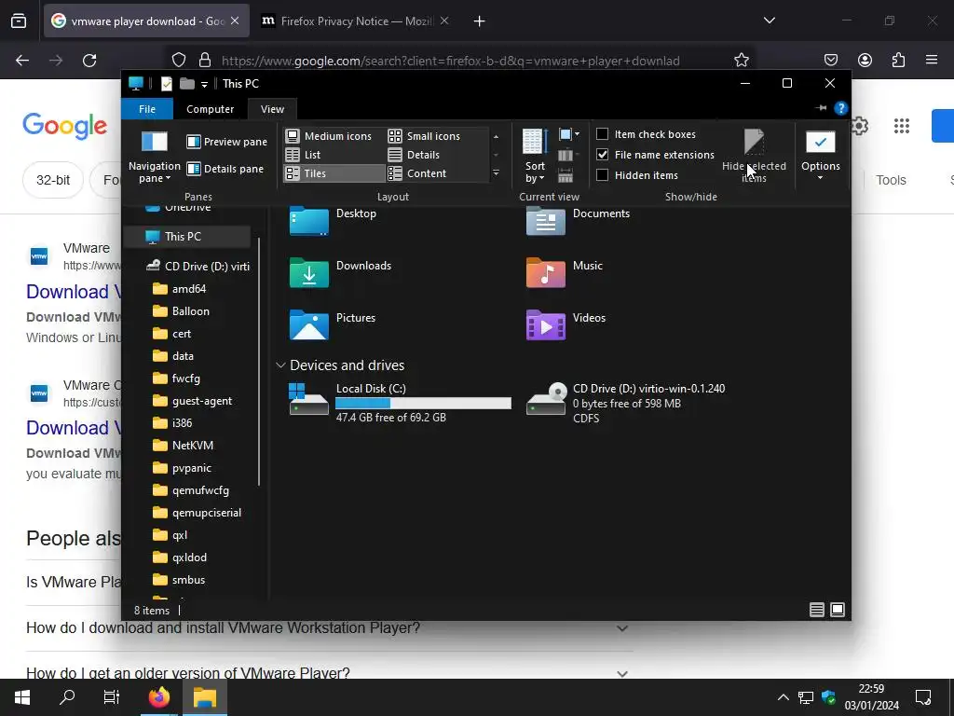The height and width of the screenshot is (716, 954).
Task: Select CD Drive (D:) virtio-win tile
Action: coord(626,403)
